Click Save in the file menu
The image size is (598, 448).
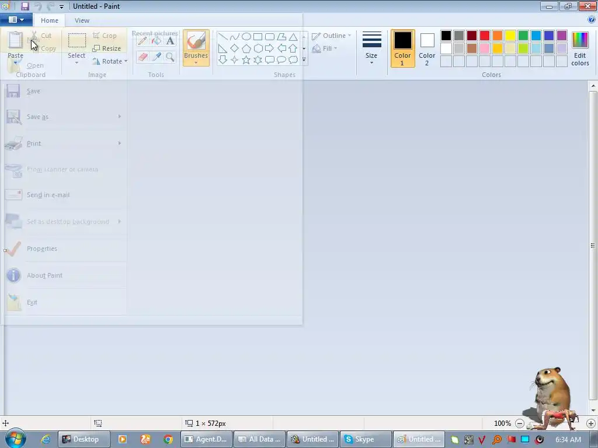(x=65, y=91)
